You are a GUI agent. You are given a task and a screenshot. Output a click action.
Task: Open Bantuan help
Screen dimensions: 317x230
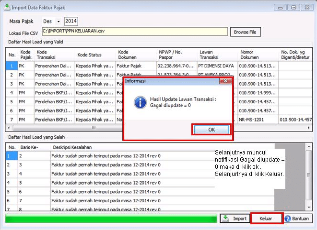[x=296, y=219]
